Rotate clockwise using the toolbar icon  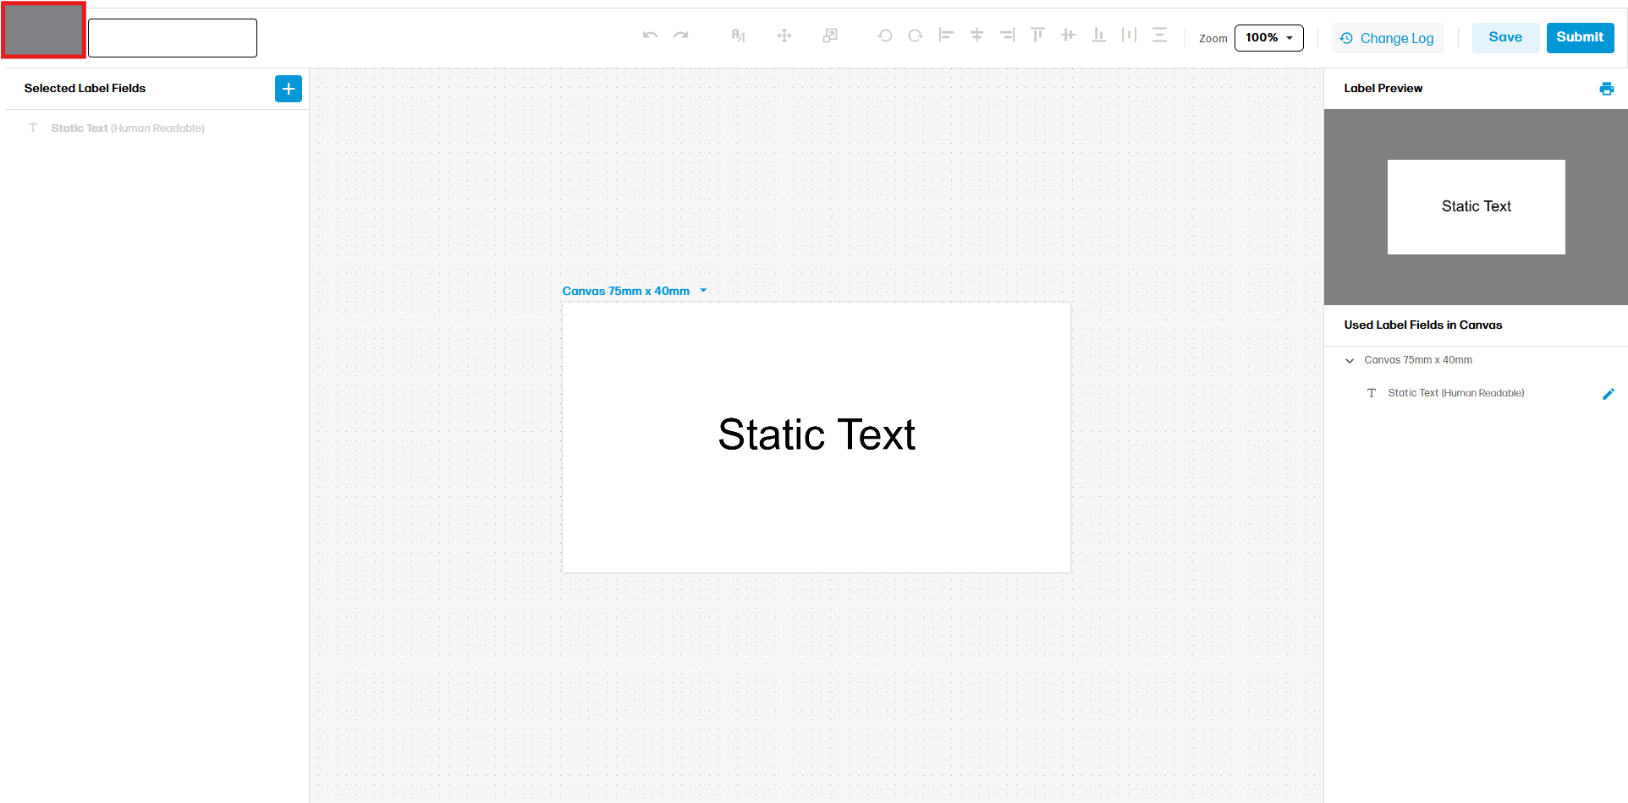[x=916, y=36]
